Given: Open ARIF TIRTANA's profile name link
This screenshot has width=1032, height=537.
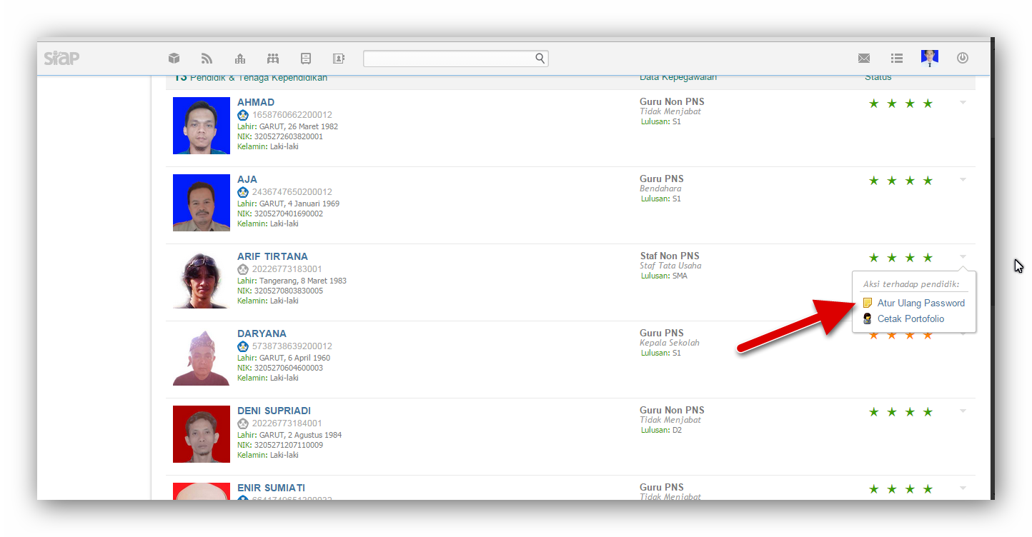Looking at the screenshot, I should click(x=272, y=256).
